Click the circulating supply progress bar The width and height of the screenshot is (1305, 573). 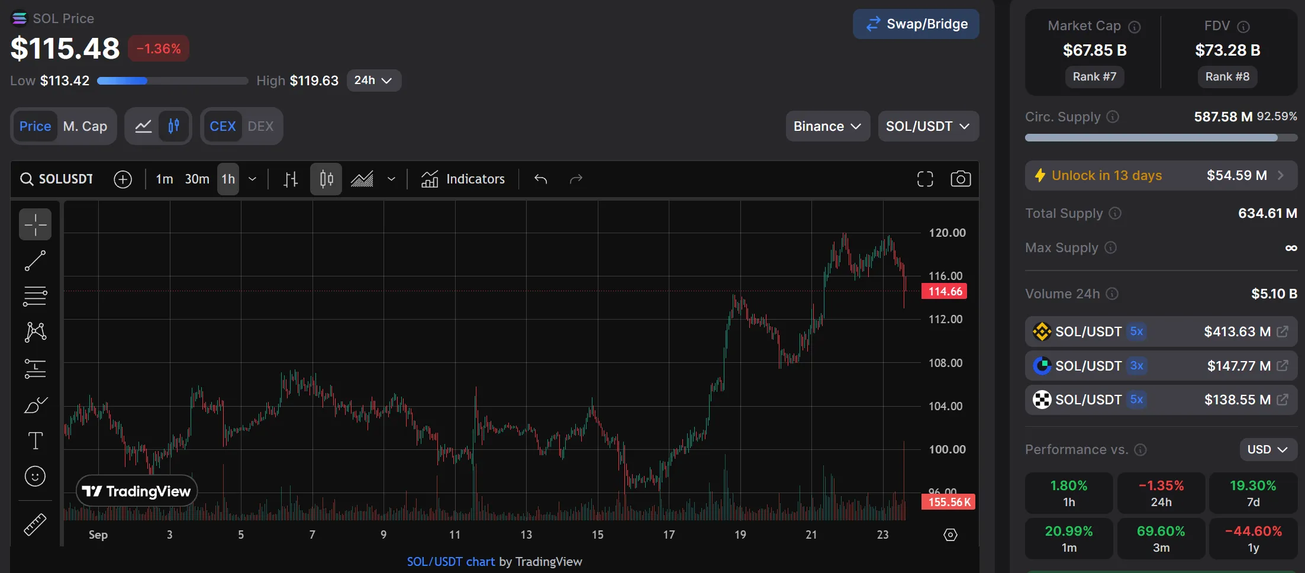point(1161,138)
